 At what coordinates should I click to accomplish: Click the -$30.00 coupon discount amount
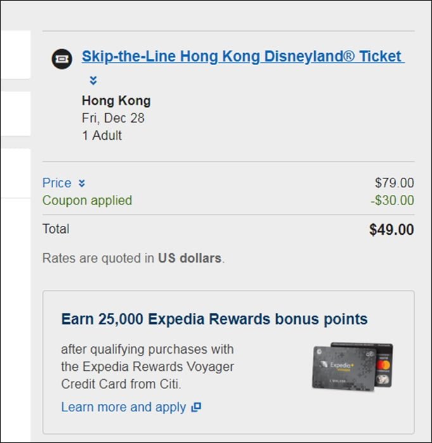pyautogui.click(x=393, y=201)
